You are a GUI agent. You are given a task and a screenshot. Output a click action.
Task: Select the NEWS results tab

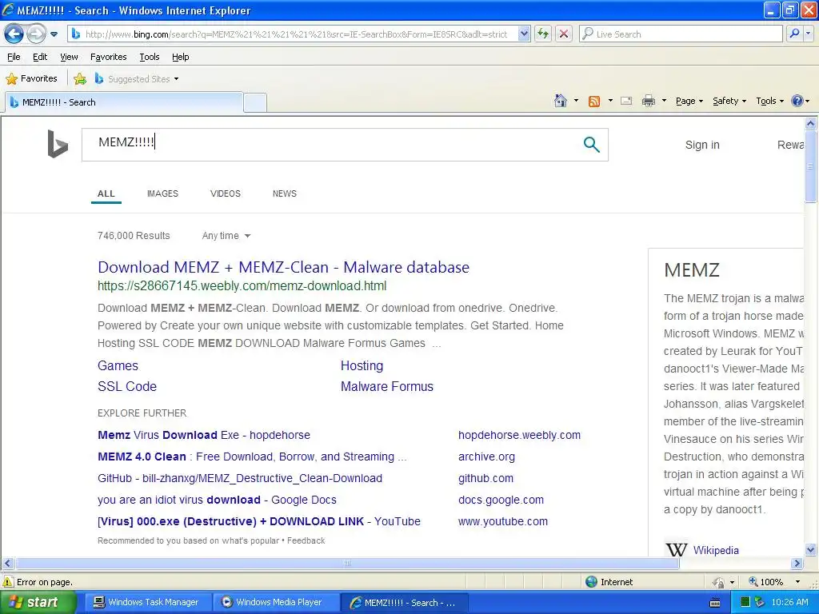tap(284, 193)
